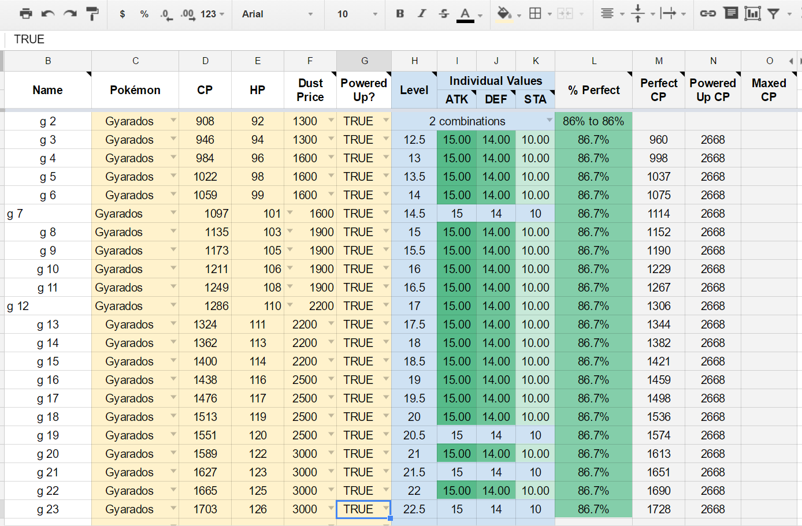802x526 pixels.
Task: Open Pokémon dropdown in row g 12
Action: click(x=173, y=305)
